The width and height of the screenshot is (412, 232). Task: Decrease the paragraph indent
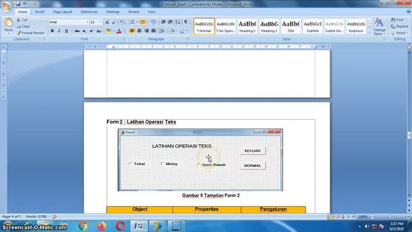(163, 22)
